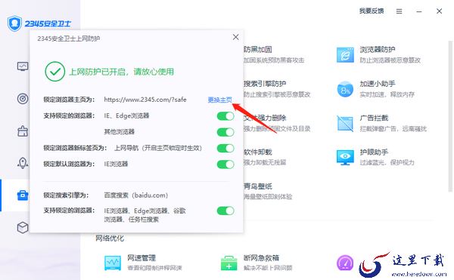Click 网络优化 section heading
Image resolution: width=454 pixels, height=280 pixels.
tap(110, 238)
